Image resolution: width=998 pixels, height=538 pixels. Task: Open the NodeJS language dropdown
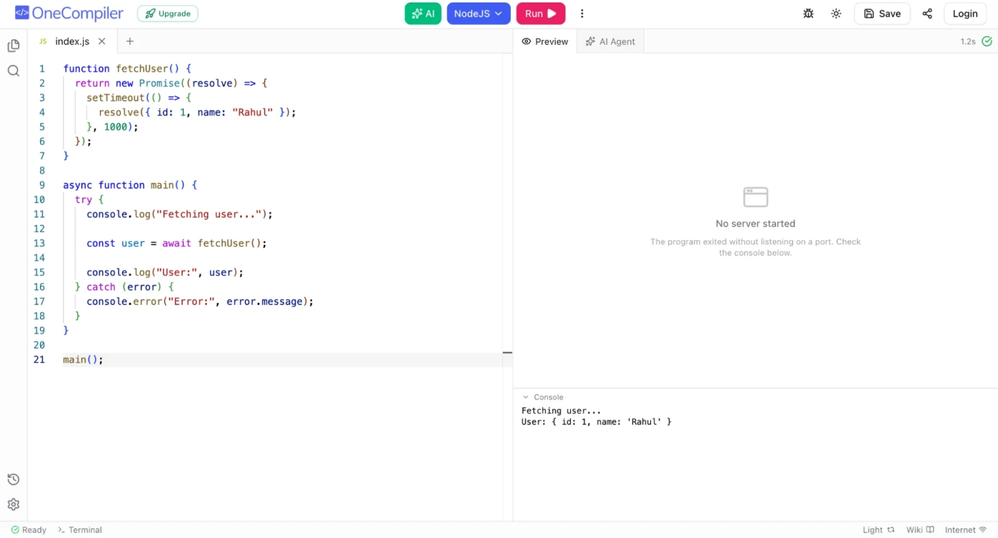click(x=478, y=14)
